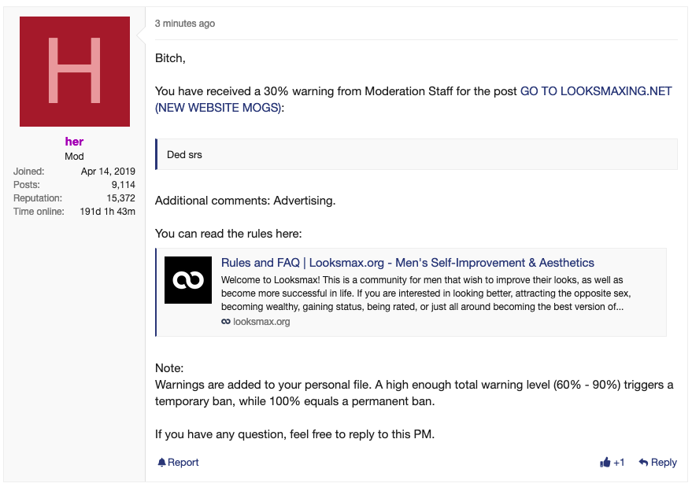Click the small infinity favicon by looksmax.org
Viewport: 692px width, 487px height.
pos(225,322)
